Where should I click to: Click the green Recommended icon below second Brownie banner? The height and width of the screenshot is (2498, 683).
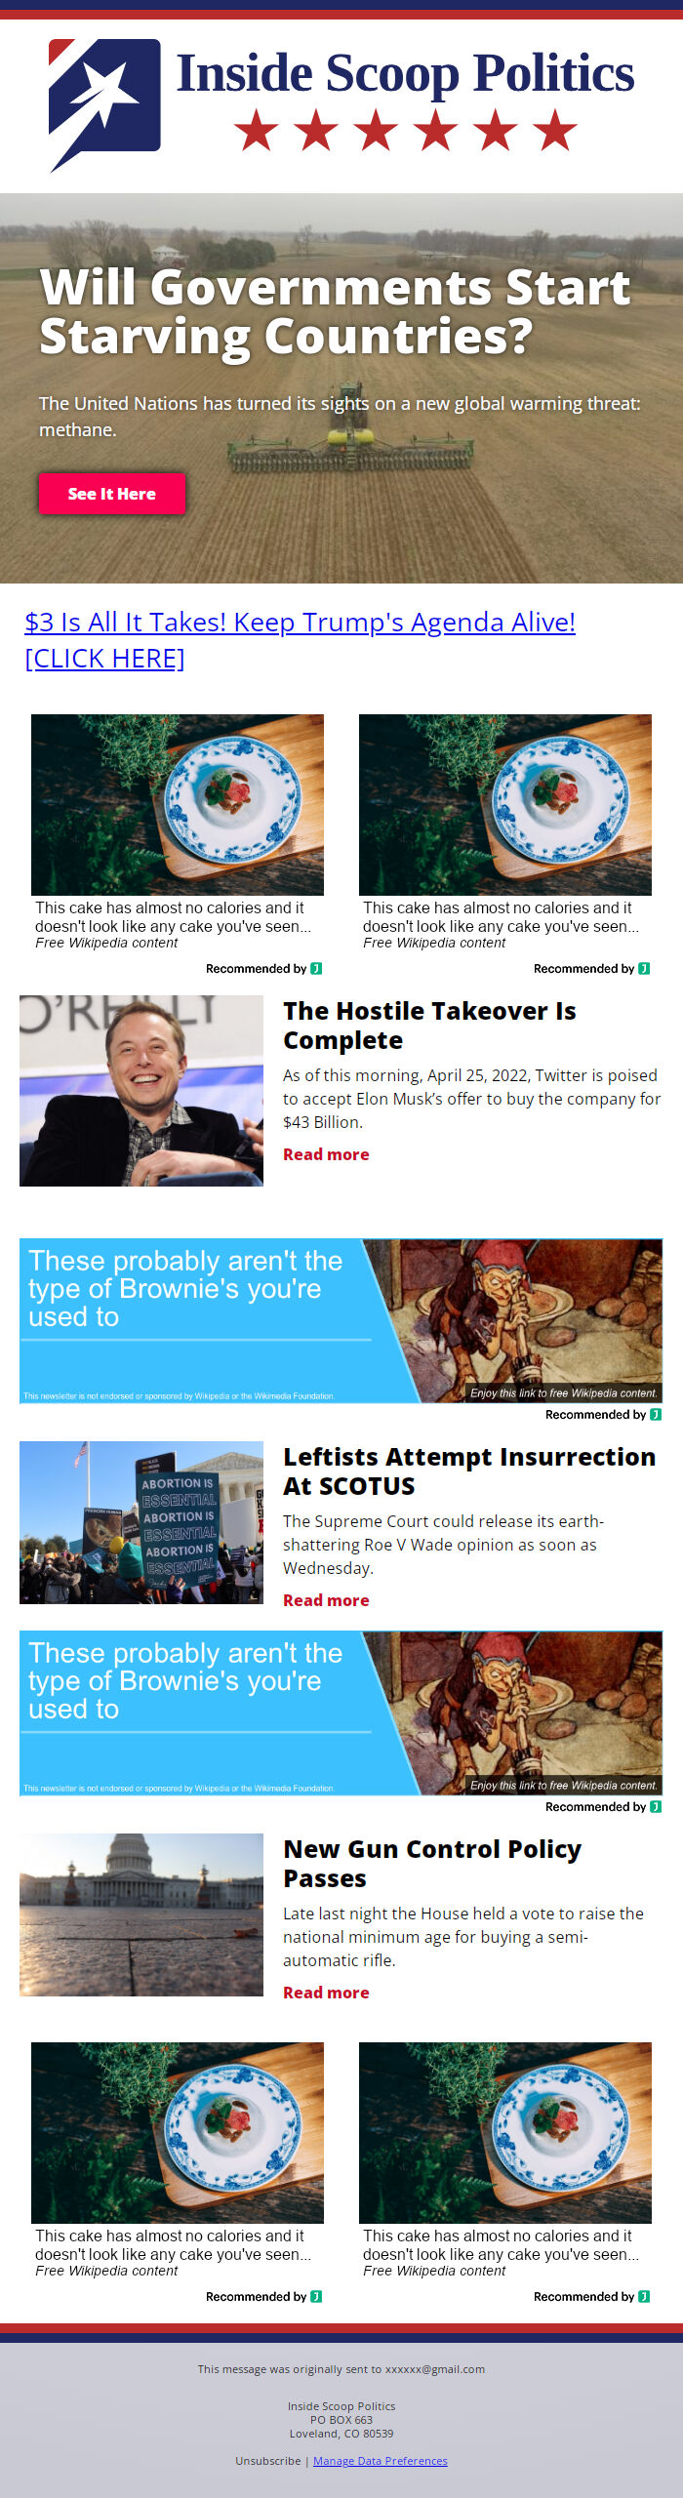pos(656,1807)
